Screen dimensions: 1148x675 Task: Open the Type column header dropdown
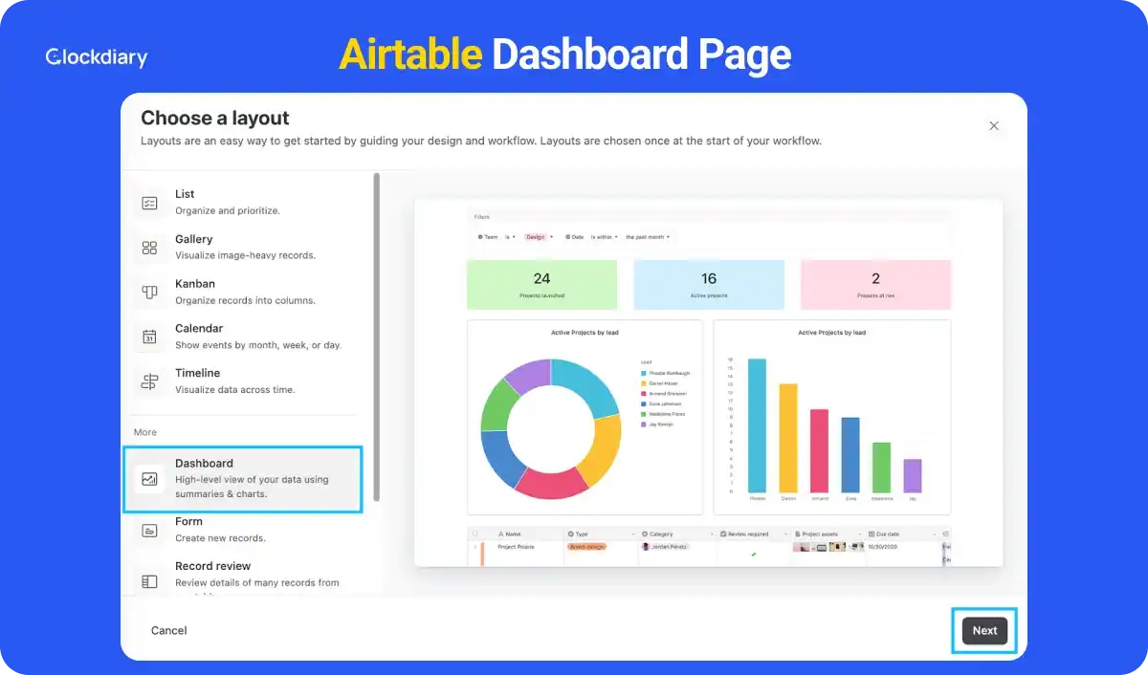pyautogui.click(x=632, y=533)
